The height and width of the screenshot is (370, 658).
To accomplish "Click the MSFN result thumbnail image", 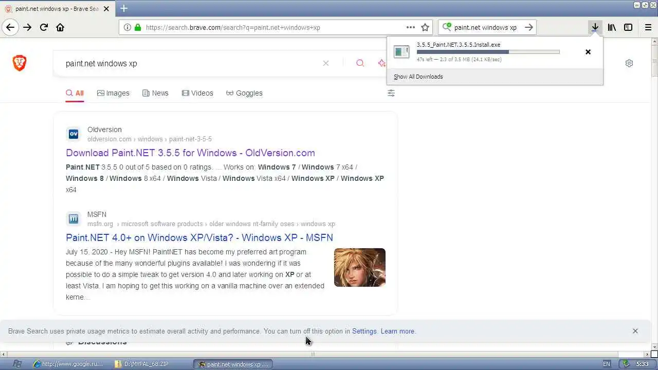I will 360,267.
